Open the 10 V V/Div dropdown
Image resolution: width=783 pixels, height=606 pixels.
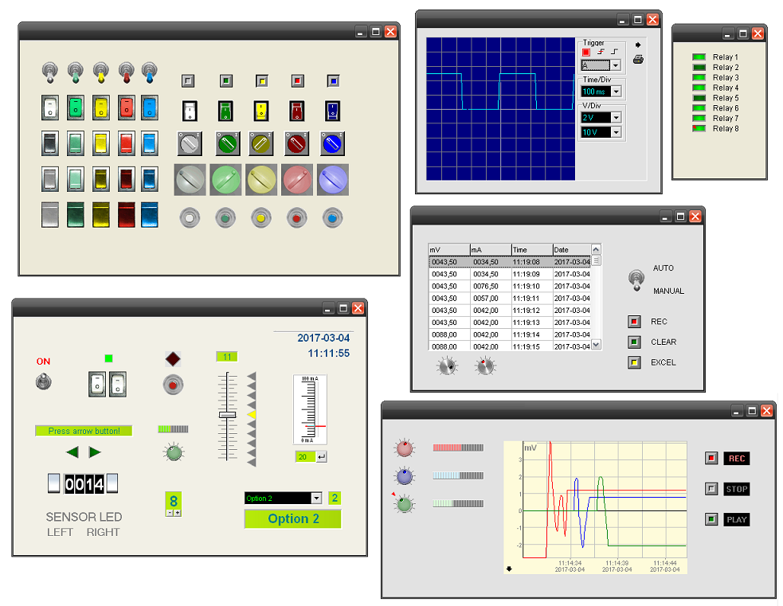(616, 132)
